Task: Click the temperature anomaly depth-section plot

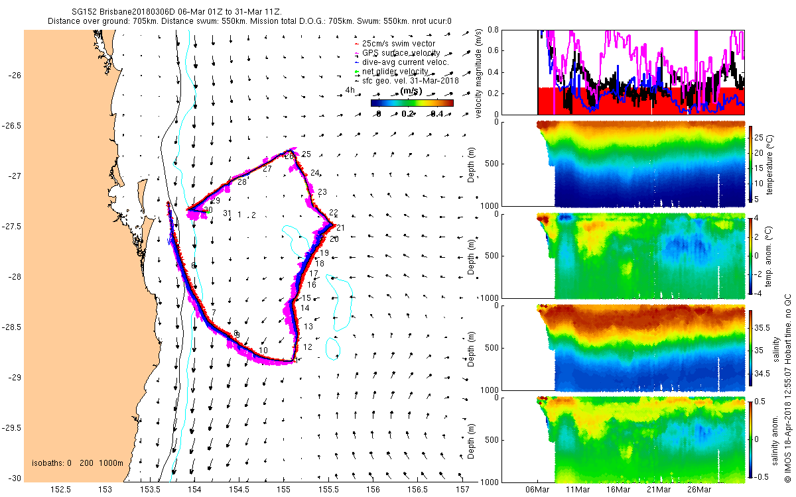Action: (624, 256)
